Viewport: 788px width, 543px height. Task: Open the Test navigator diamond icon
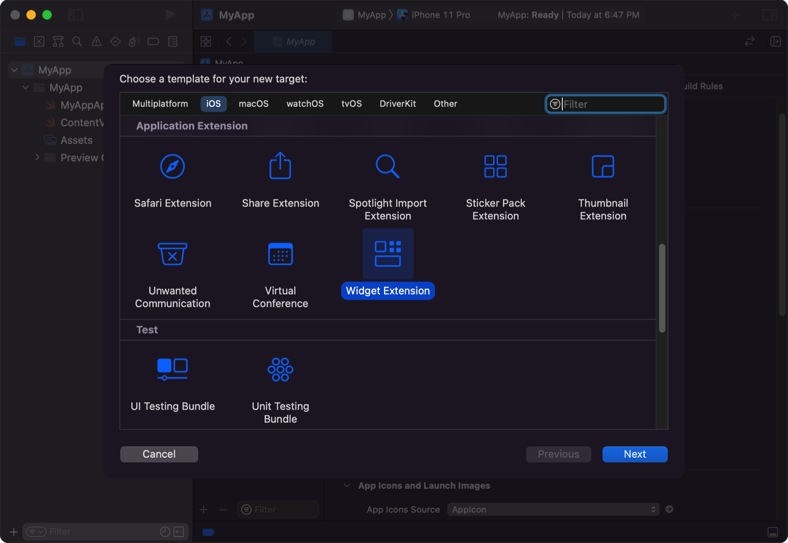(115, 41)
